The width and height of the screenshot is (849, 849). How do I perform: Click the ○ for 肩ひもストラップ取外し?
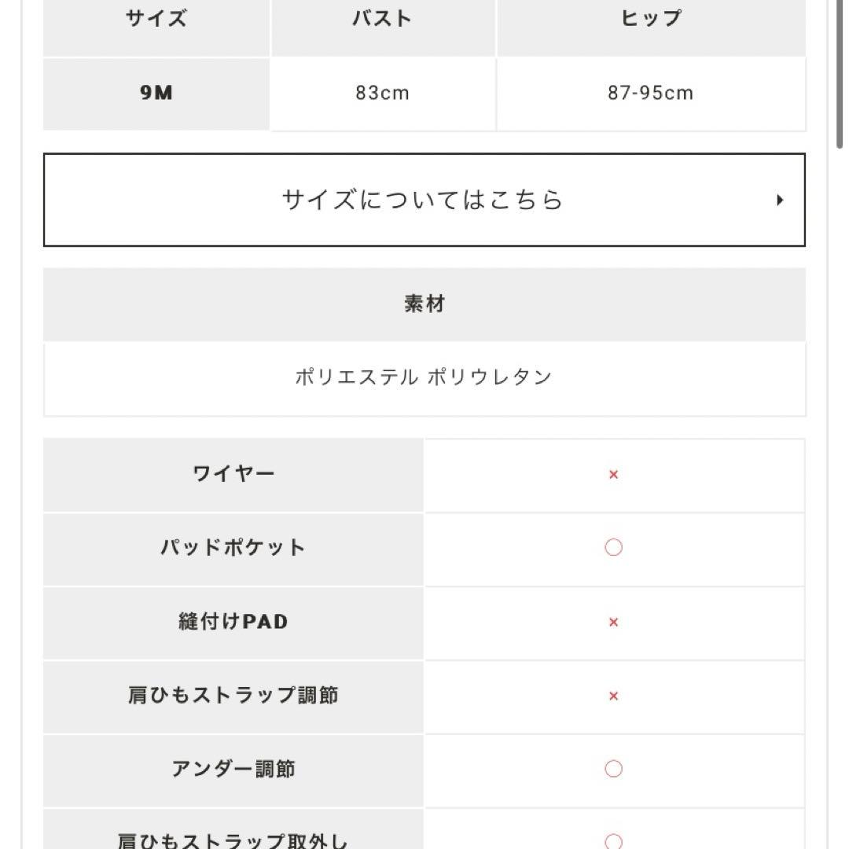tap(613, 837)
